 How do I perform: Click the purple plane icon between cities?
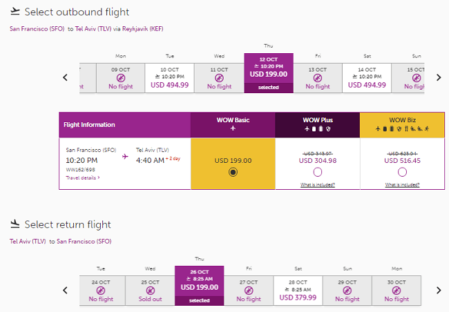125,156
